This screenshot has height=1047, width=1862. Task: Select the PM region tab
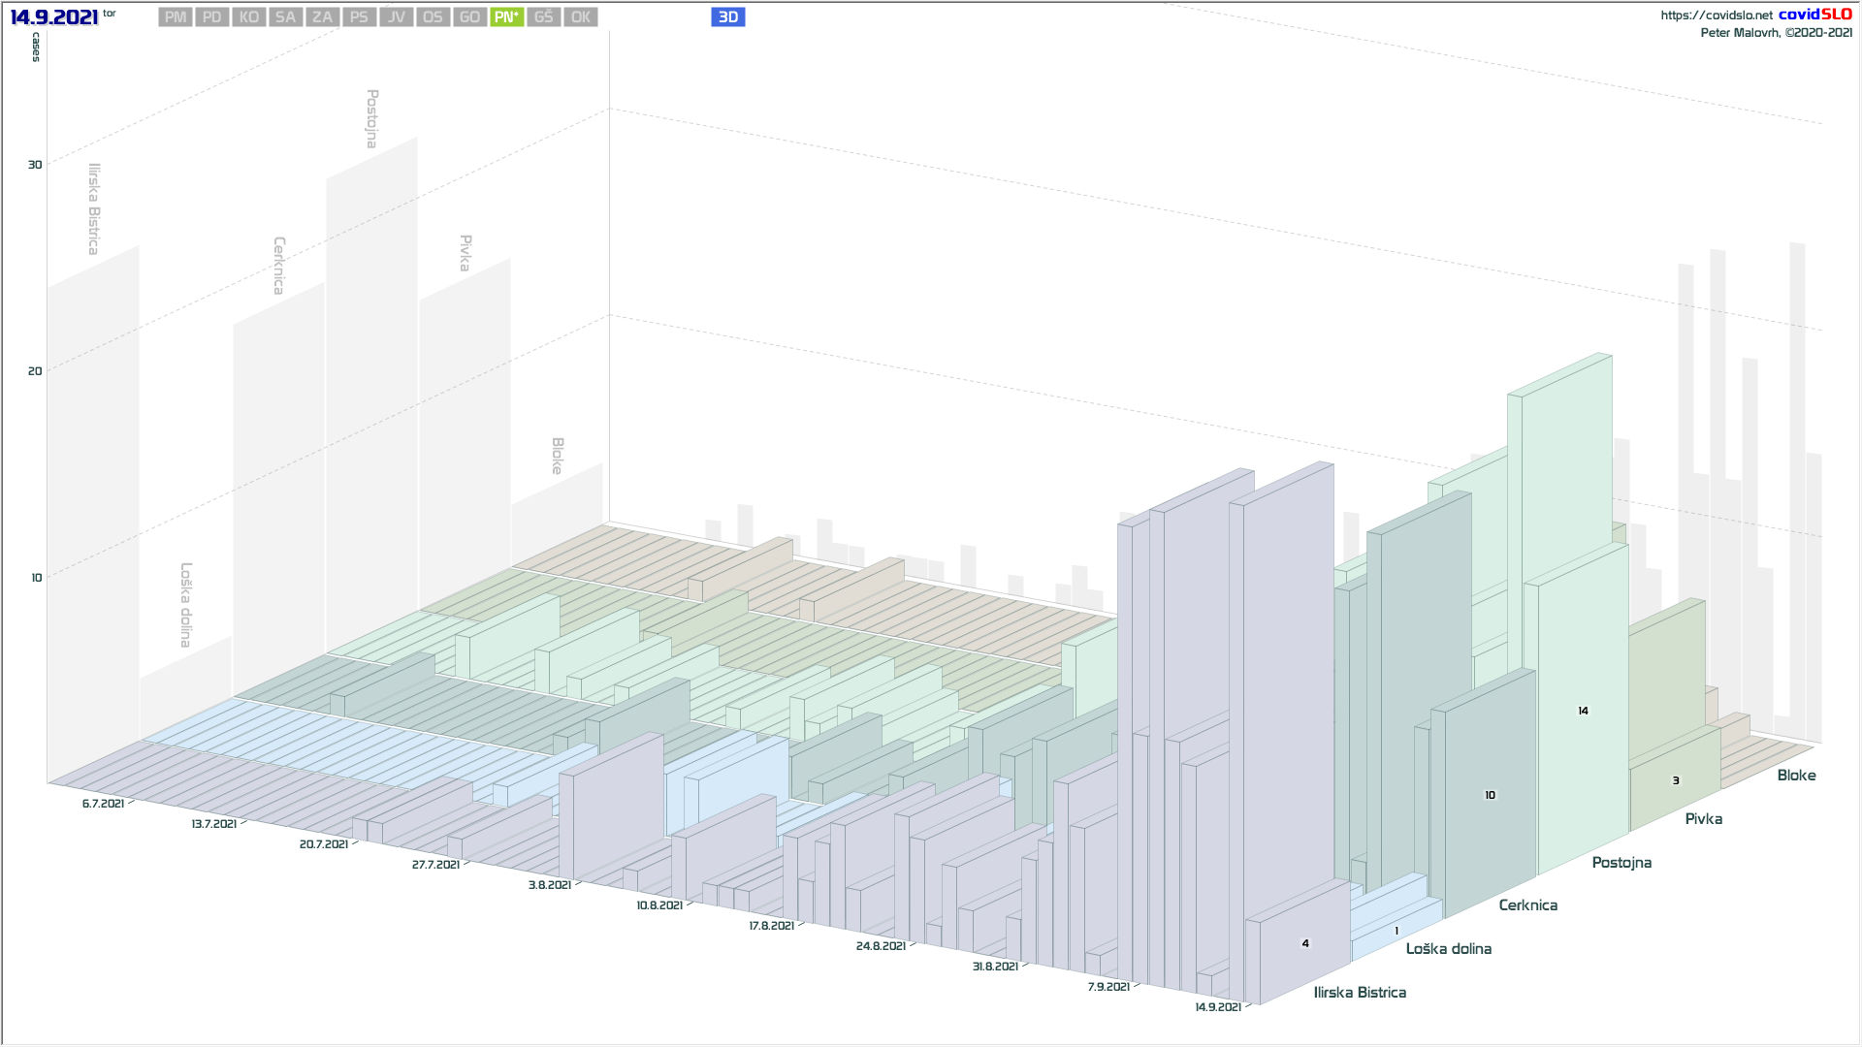tap(175, 17)
